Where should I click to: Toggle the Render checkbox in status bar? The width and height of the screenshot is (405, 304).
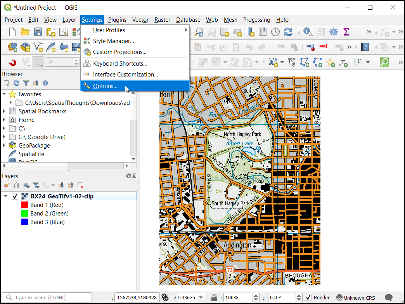[x=308, y=298]
